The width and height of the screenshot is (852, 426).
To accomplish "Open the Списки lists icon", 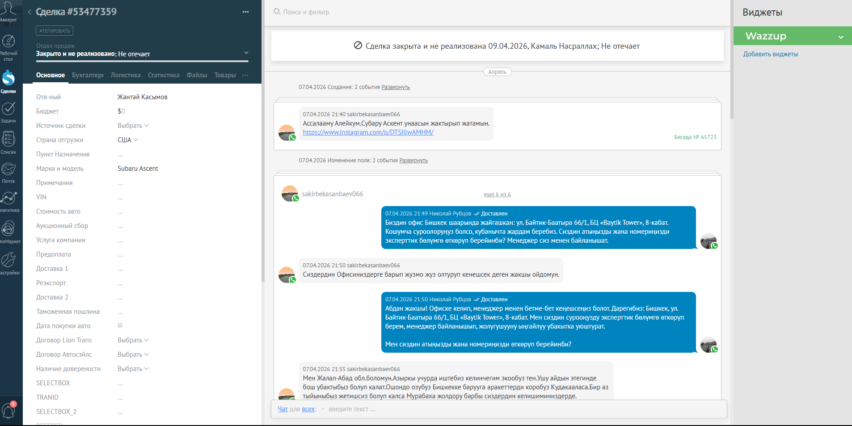I will pyautogui.click(x=8, y=143).
